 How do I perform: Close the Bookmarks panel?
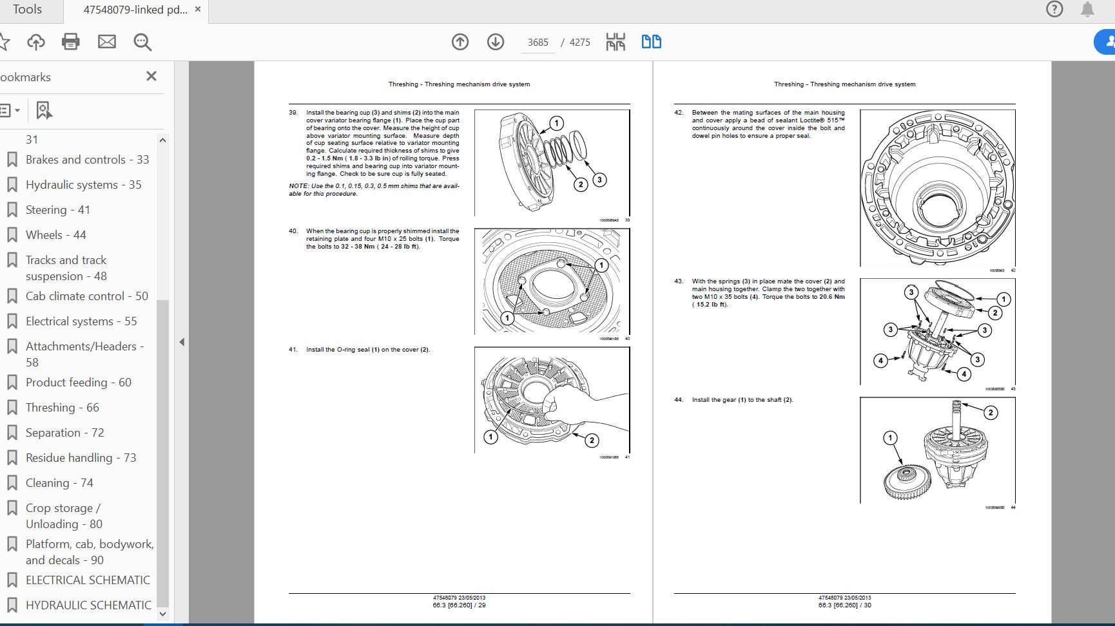coord(151,76)
